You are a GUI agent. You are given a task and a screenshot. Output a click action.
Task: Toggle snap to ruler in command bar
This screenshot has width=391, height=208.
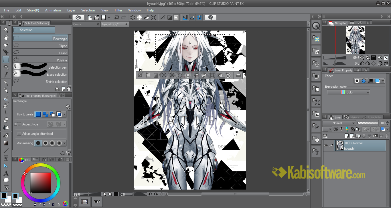[x=185, y=17]
